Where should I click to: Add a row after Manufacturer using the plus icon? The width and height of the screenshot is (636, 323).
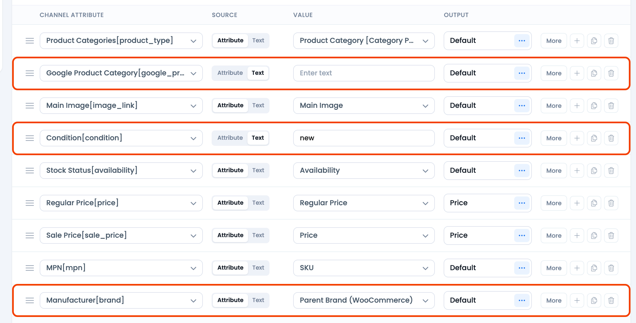(577, 300)
